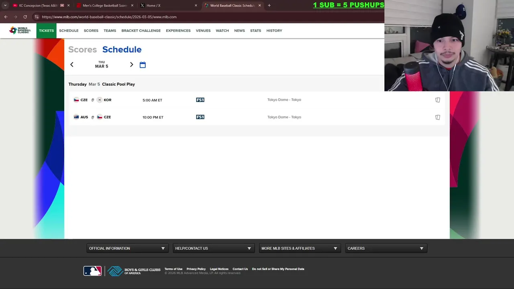This screenshot has height=289, width=514.
Task: Open the World Baseball Classic logo
Action: click(x=20, y=31)
